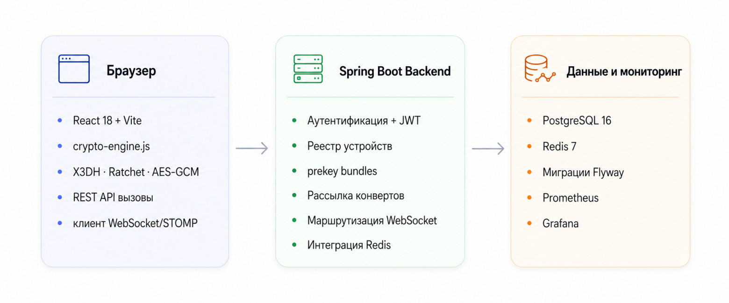Click клиент WebSocket/STOMP item
Image resolution: width=729 pixels, height=303 pixels.
(136, 224)
